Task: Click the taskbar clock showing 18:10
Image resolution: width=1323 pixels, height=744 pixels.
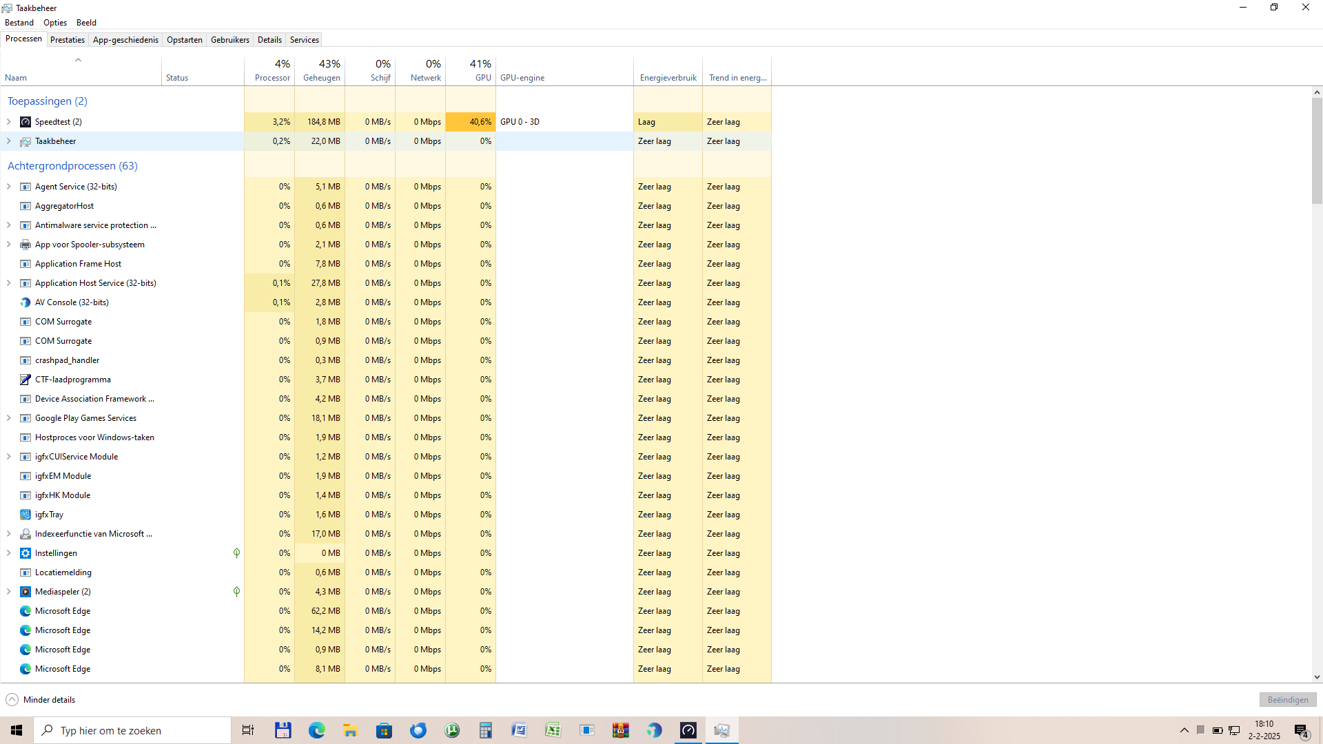Action: 1264,730
